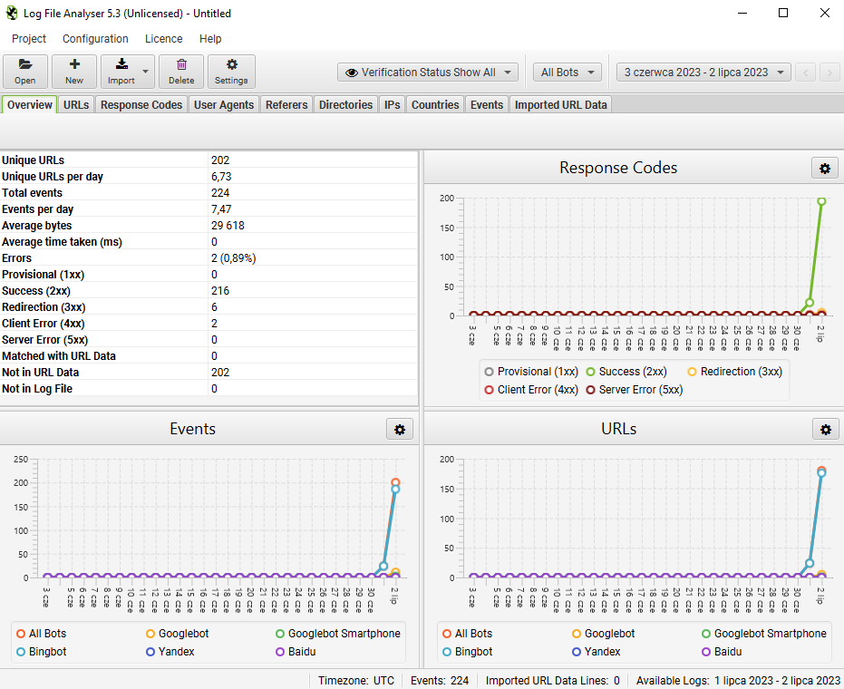Switch to the Response Codes tab
Image resolution: width=844 pixels, height=689 pixels.
point(141,105)
